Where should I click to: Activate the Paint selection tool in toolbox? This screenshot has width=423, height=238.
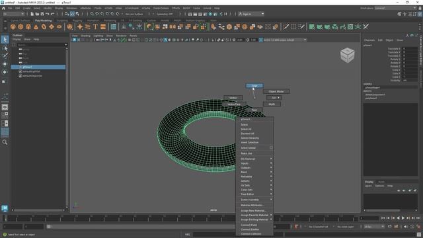coord(5,56)
